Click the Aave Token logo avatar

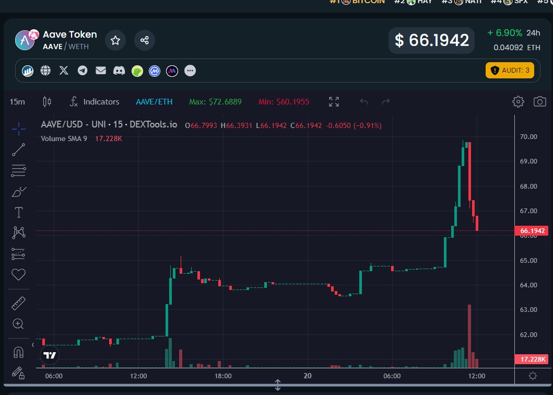click(26, 40)
